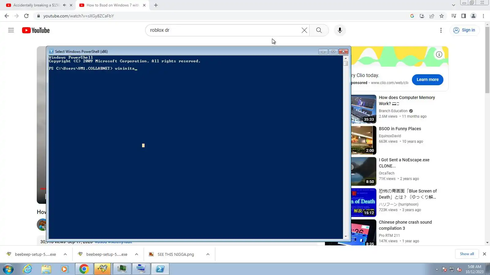Screen dimensions: 490x275
Task: Open 'BSOD in Funny Places' video title
Action: [400, 129]
